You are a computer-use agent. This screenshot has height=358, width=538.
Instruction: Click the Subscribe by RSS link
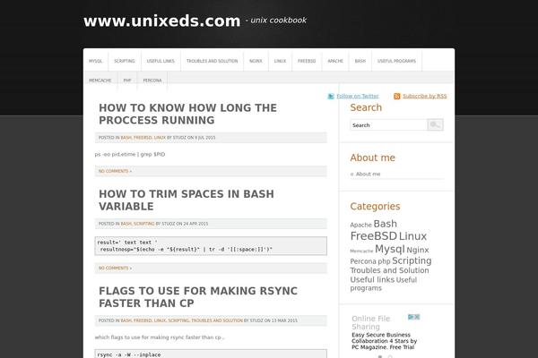(x=425, y=97)
